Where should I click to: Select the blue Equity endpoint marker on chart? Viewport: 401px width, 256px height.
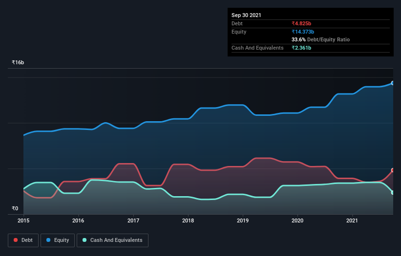coord(393,83)
